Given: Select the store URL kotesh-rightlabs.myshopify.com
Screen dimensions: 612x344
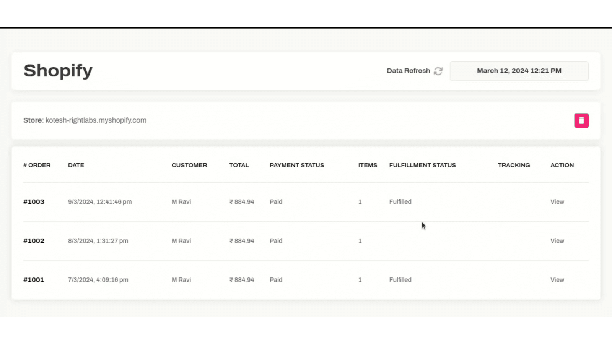Looking at the screenshot, I should point(96,120).
